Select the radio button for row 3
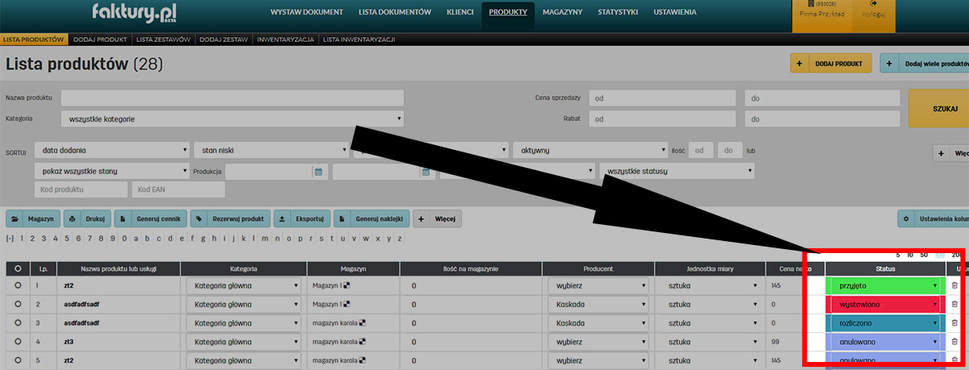Screen dimensions: 969x370 (x=18, y=323)
